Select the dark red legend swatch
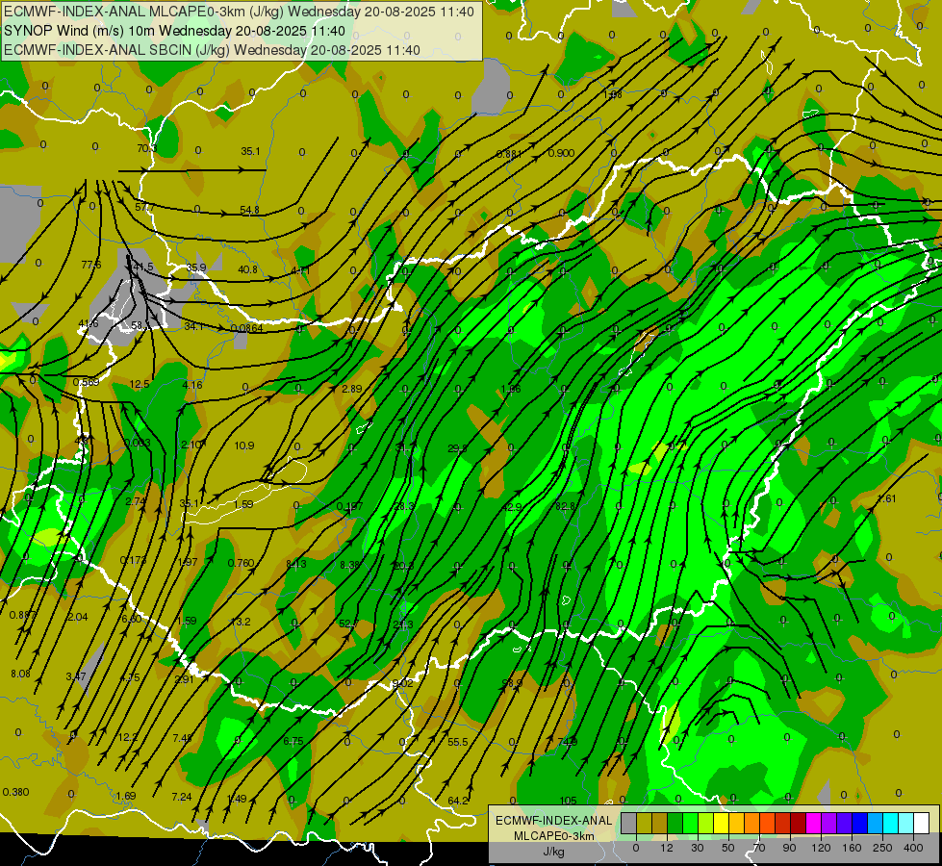 pyautogui.click(x=799, y=823)
